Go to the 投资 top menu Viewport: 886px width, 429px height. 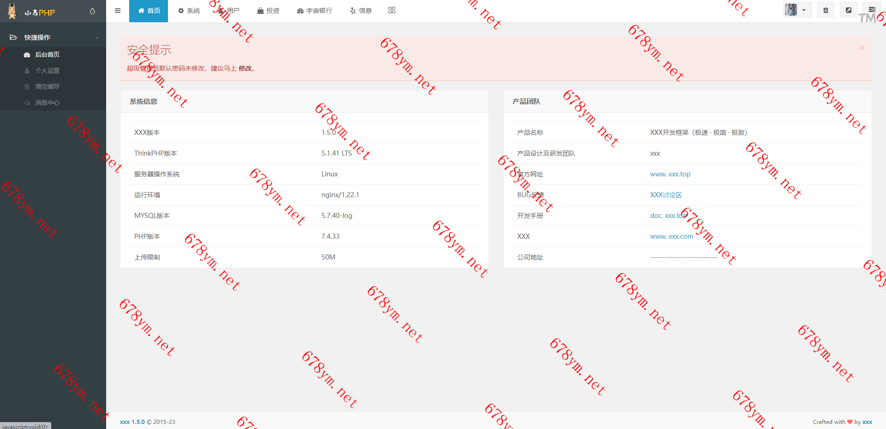(269, 11)
